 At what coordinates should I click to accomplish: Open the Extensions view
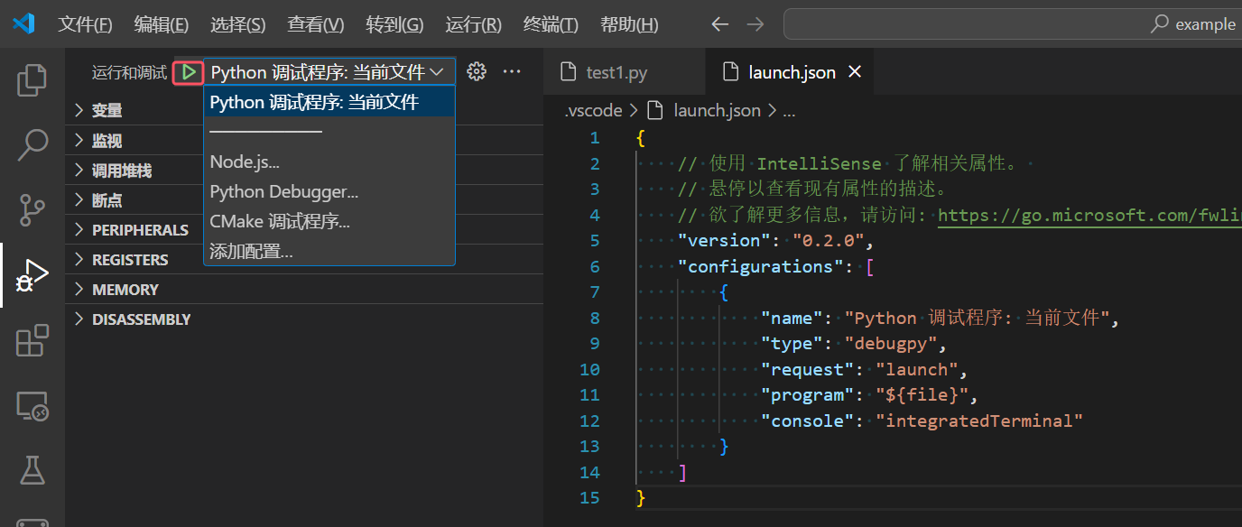pos(32,340)
